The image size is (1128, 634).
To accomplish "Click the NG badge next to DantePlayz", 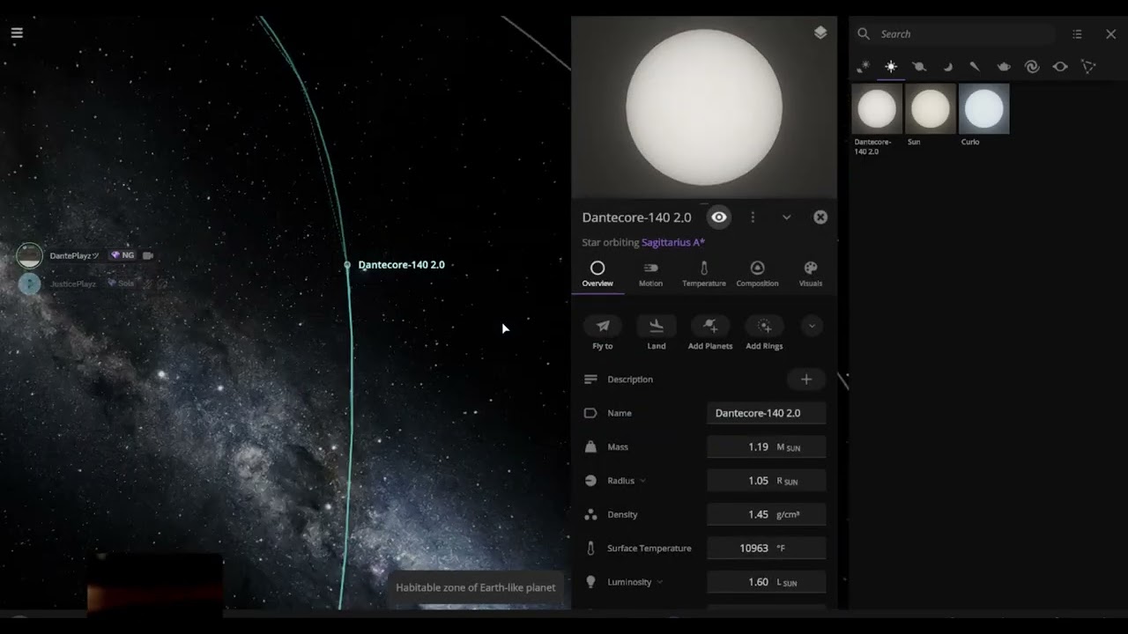I will pos(122,255).
